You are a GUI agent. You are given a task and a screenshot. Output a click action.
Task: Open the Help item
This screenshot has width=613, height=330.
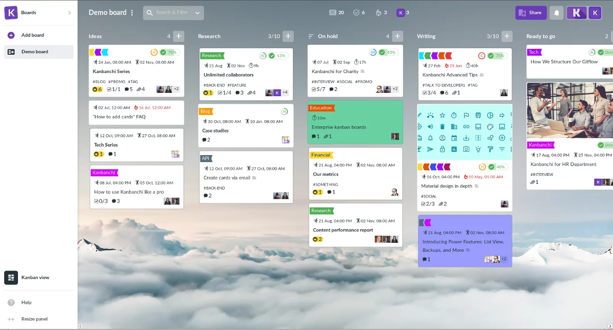pos(26,303)
